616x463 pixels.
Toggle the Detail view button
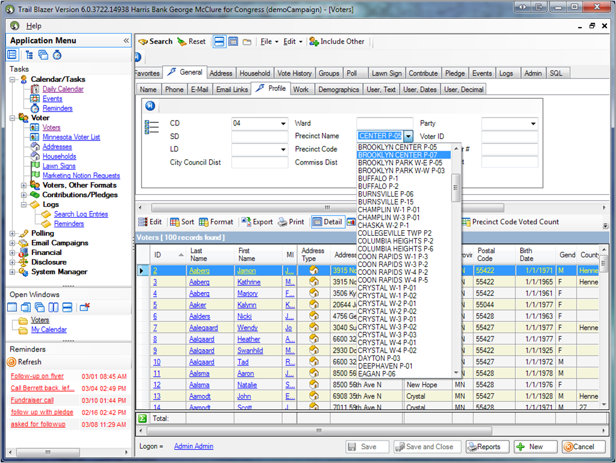(327, 222)
